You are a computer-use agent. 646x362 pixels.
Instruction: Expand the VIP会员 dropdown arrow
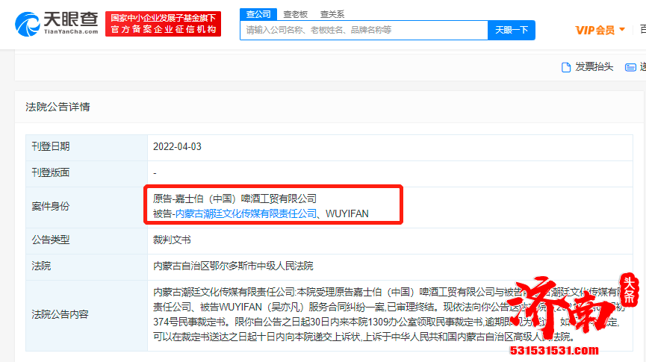tap(622, 29)
